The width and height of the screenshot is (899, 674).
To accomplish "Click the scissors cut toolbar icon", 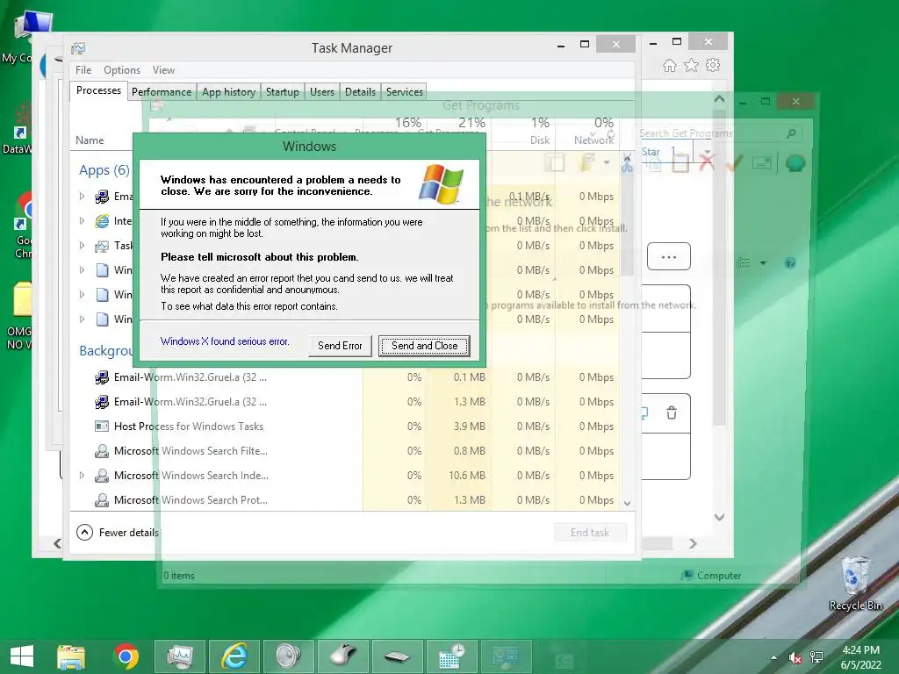I will coord(627,162).
